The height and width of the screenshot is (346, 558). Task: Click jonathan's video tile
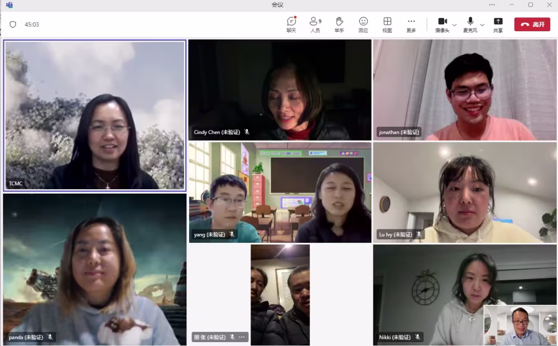(465, 89)
